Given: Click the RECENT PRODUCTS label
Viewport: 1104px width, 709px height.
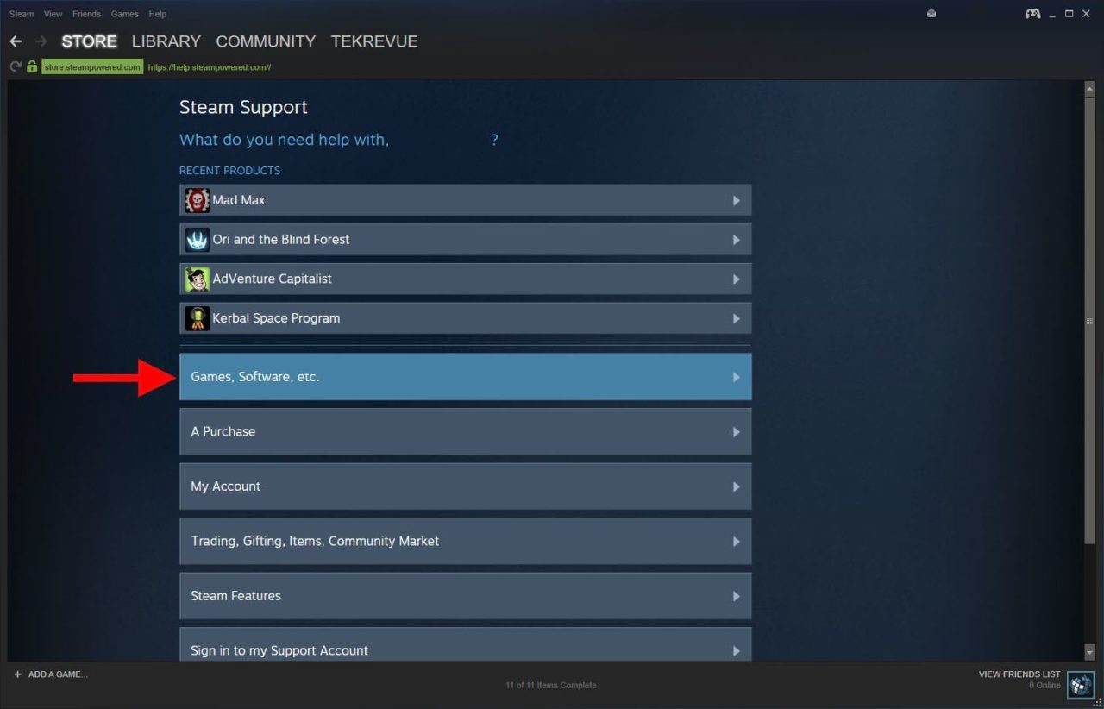Looking at the screenshot, I should click(x=229, y=171).
